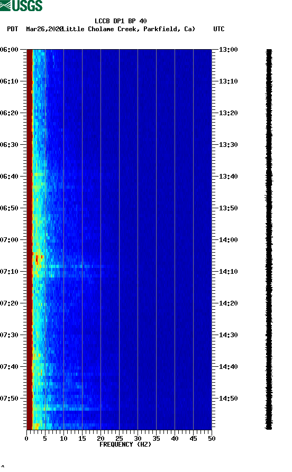Click the 06:00 PDT time label

9,49
